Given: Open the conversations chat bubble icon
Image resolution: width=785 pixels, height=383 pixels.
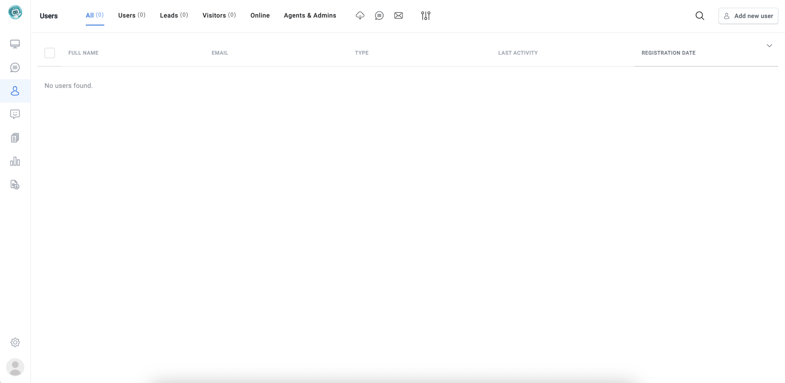Looking at the screenshot, I should [x=15, y=67].
